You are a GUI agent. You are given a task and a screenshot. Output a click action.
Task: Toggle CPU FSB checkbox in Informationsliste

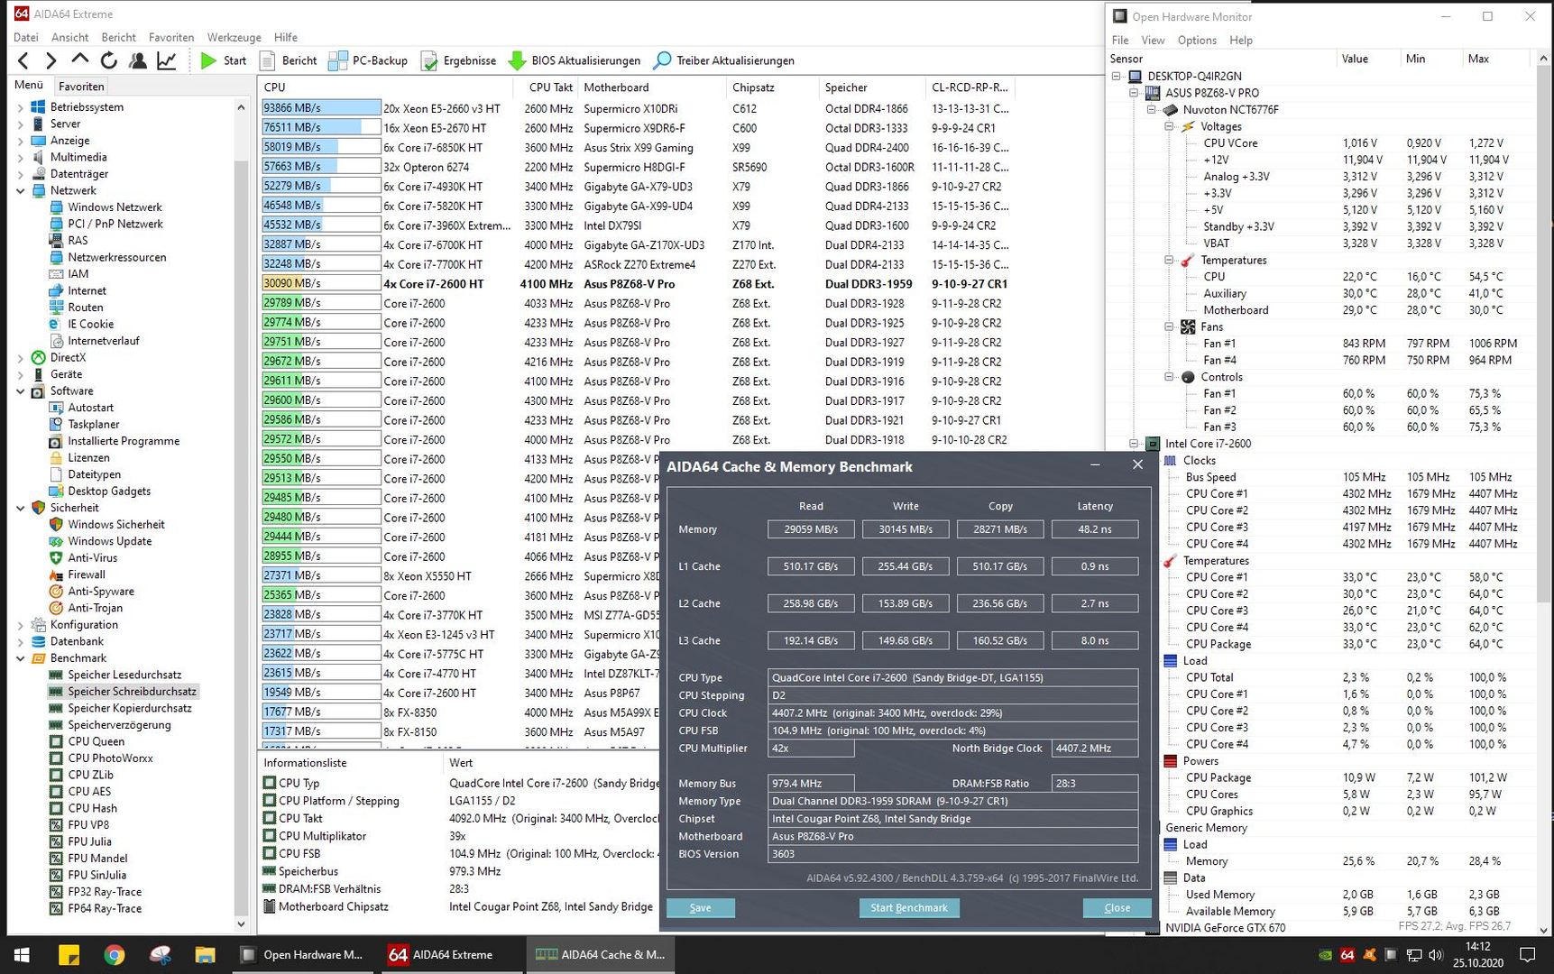click(269, 853)
